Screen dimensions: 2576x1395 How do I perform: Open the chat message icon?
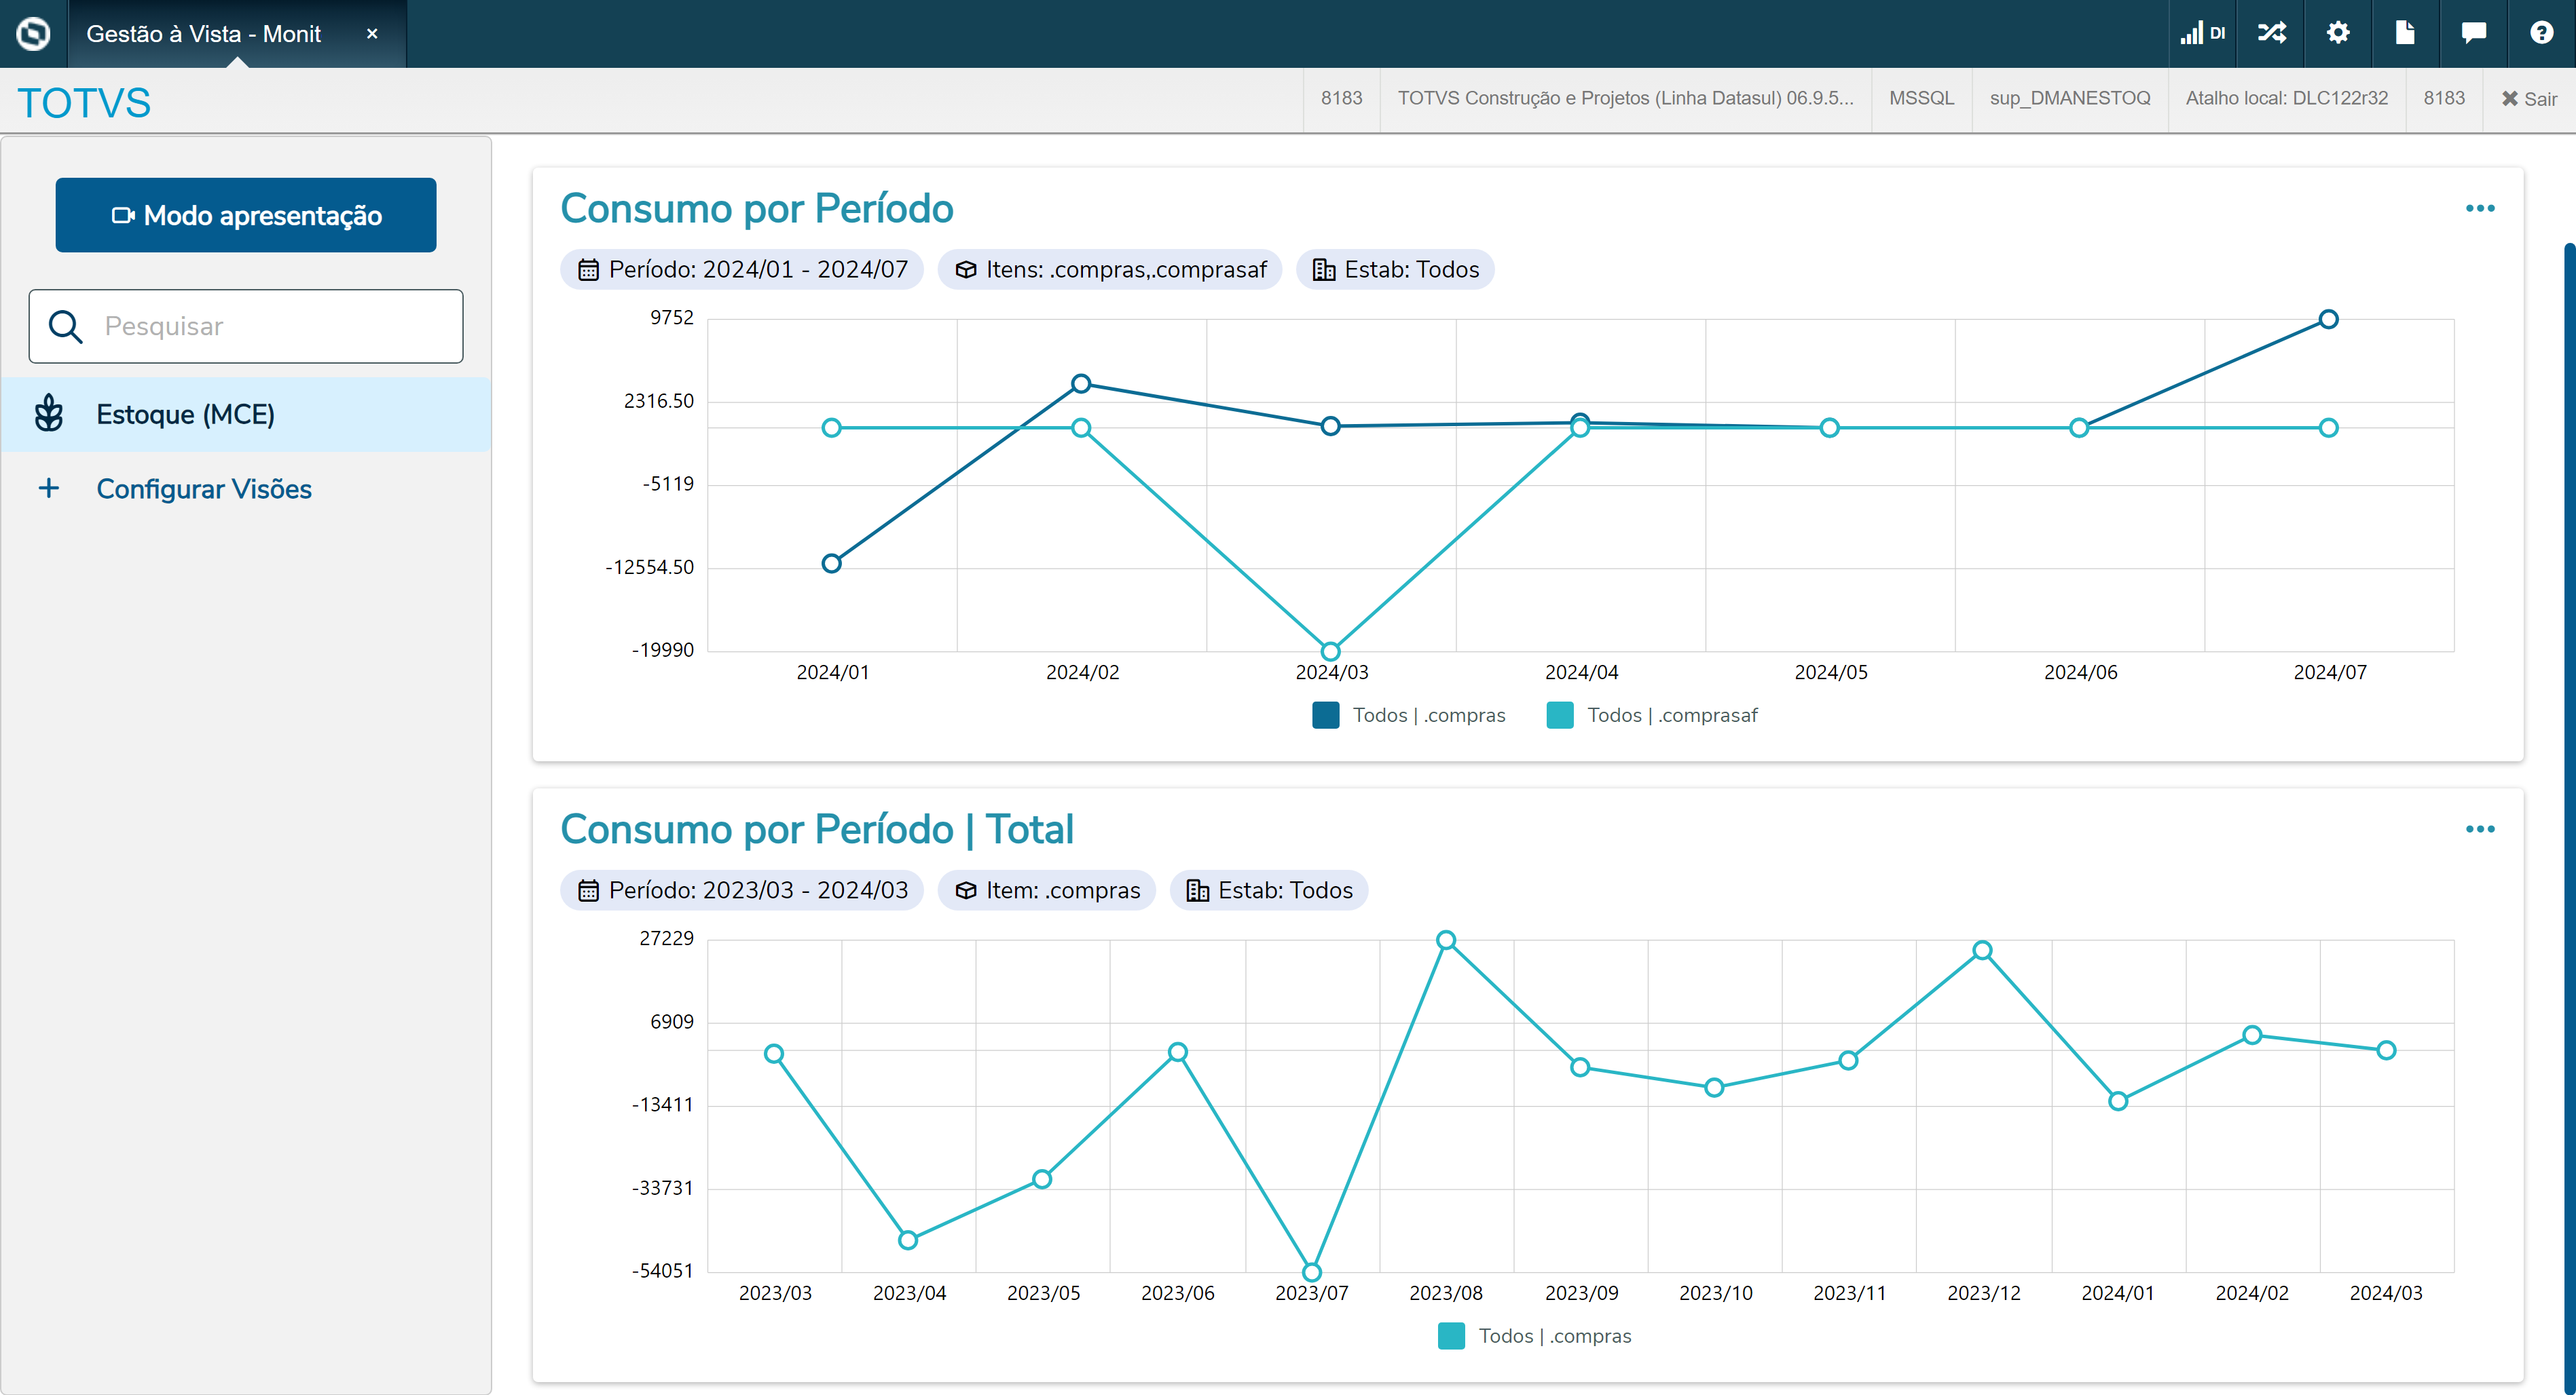click(2473, 33)
